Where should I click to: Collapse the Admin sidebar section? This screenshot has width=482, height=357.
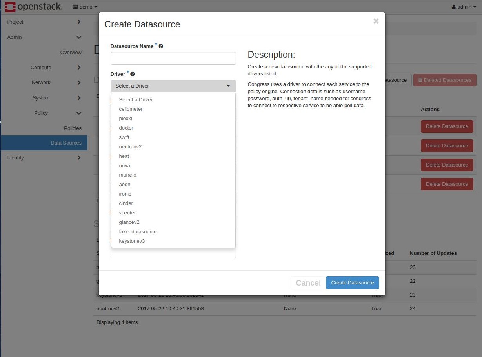click(44, 37)
